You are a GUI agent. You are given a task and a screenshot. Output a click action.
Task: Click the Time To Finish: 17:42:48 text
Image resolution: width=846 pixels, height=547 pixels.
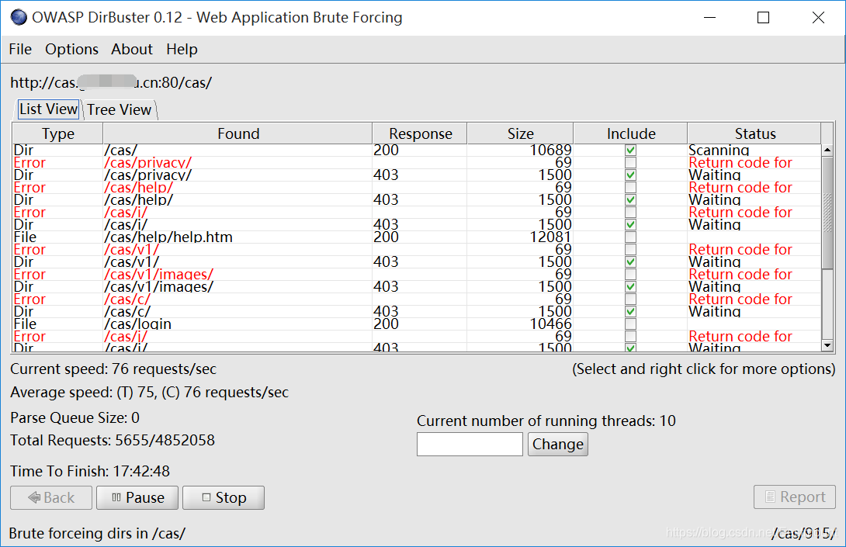coord(89,471)
